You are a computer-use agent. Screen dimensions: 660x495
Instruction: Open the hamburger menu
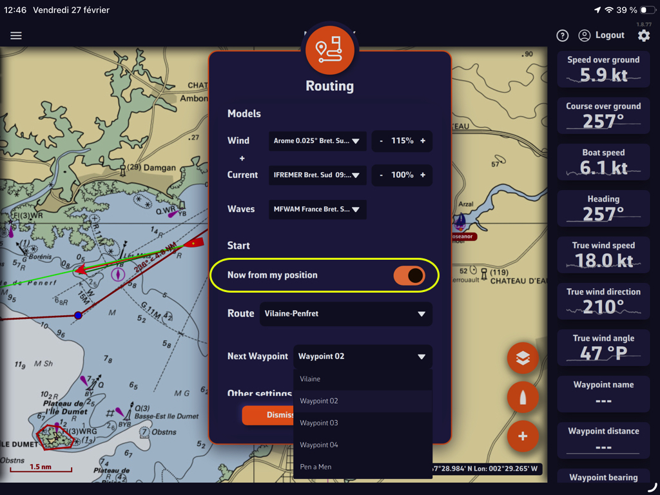click(x=16, y=35)
